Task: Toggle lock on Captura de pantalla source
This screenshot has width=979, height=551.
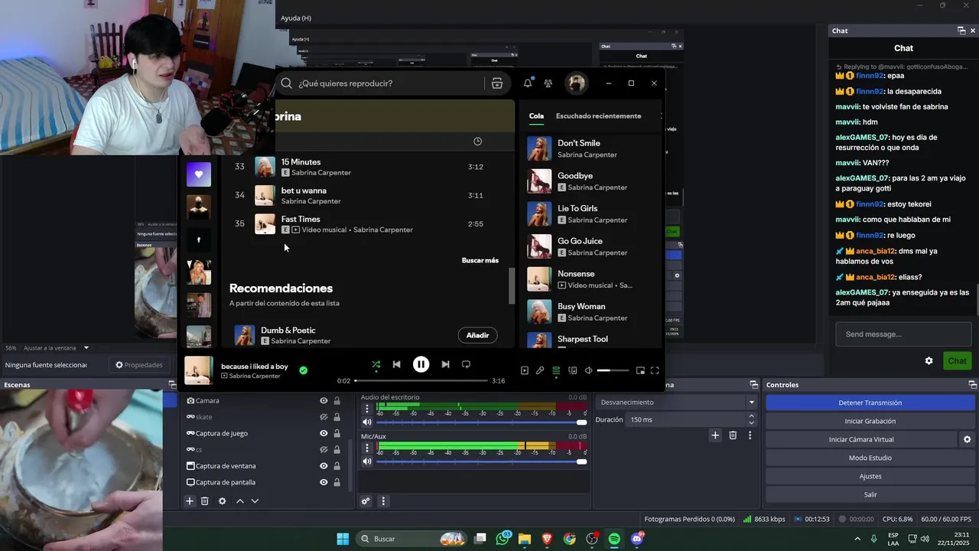Action: pos(337,482)
